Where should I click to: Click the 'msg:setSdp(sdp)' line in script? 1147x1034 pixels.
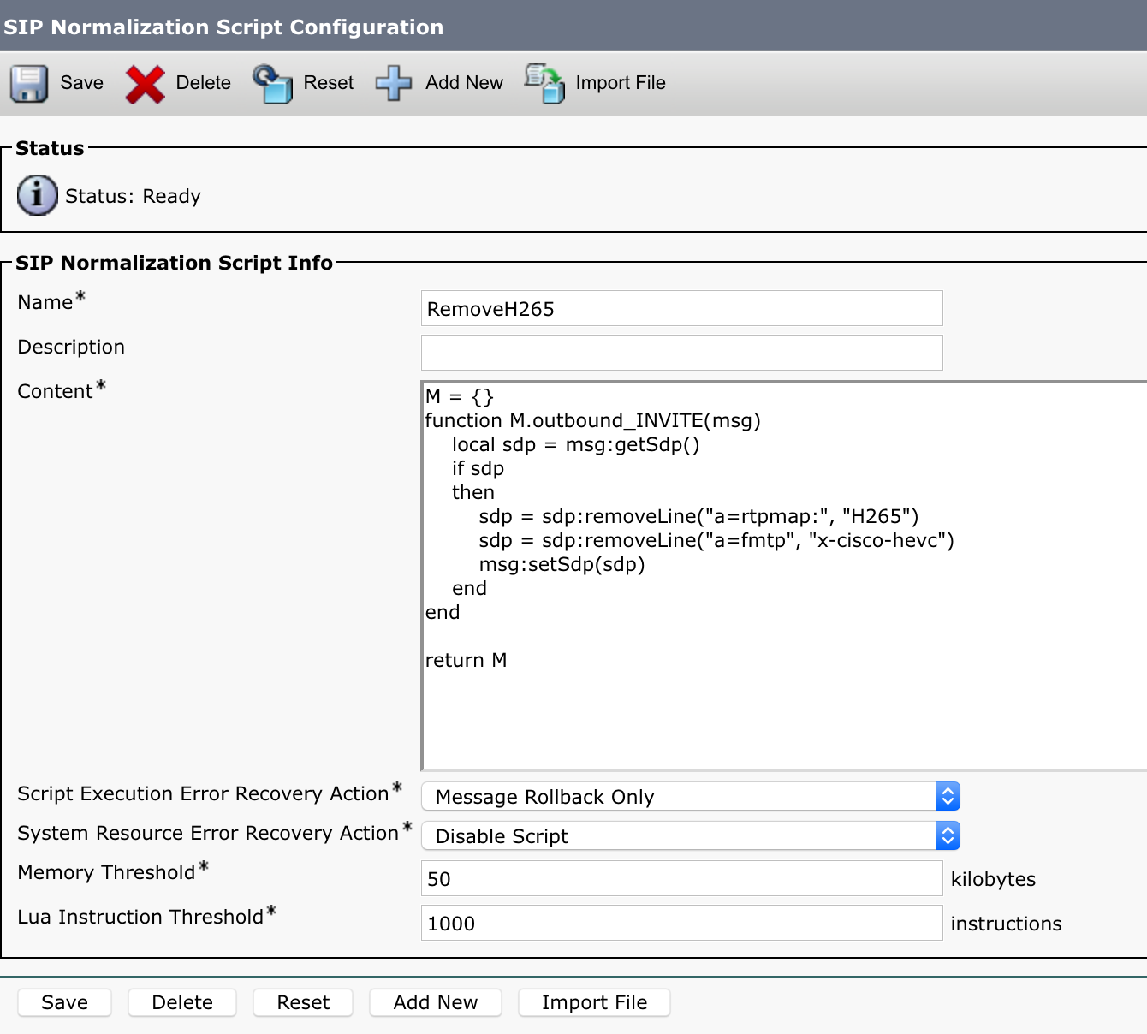point(562,564)
